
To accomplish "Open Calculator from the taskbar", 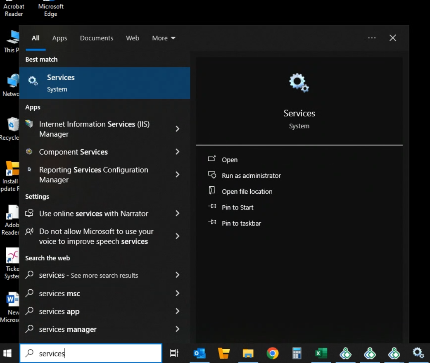I will (x=297, y=353).
